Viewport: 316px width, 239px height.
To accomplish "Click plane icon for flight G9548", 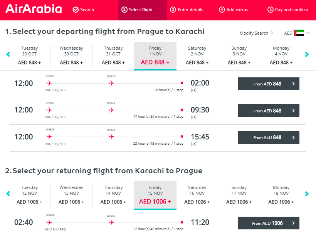I will [49, 222].
